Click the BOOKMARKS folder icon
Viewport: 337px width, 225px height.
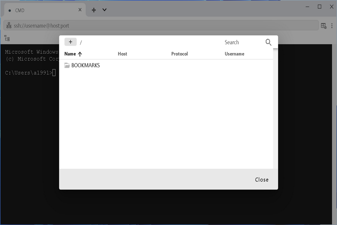tap(67, 65)
